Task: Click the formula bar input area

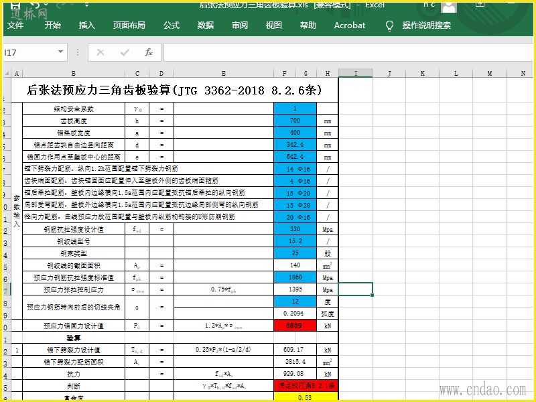Action: 348,52
